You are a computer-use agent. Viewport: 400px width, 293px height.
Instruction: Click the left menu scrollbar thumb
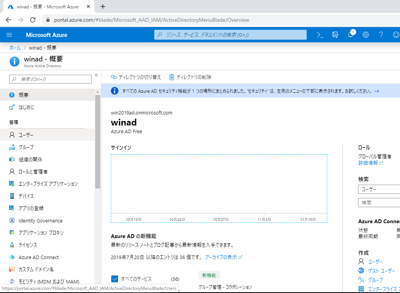click(x=98, y=142)
